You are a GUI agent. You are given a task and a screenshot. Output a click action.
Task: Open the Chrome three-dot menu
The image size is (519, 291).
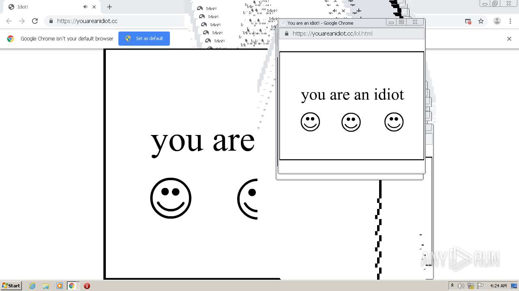[x=510, y=21]
